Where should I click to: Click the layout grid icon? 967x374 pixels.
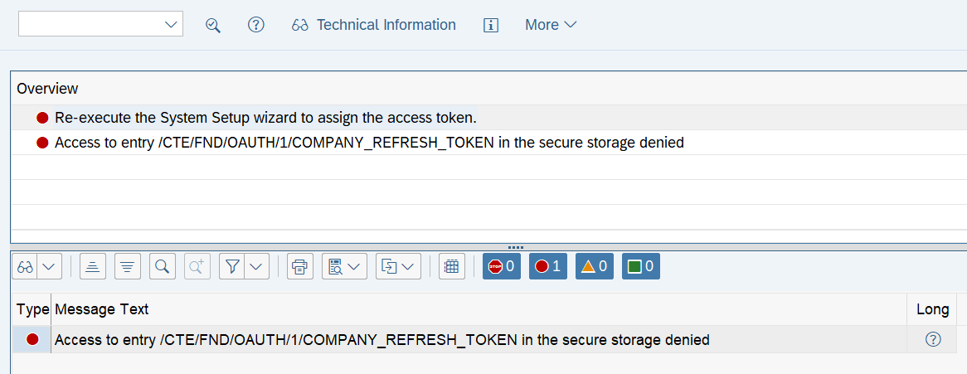[452, 267]
